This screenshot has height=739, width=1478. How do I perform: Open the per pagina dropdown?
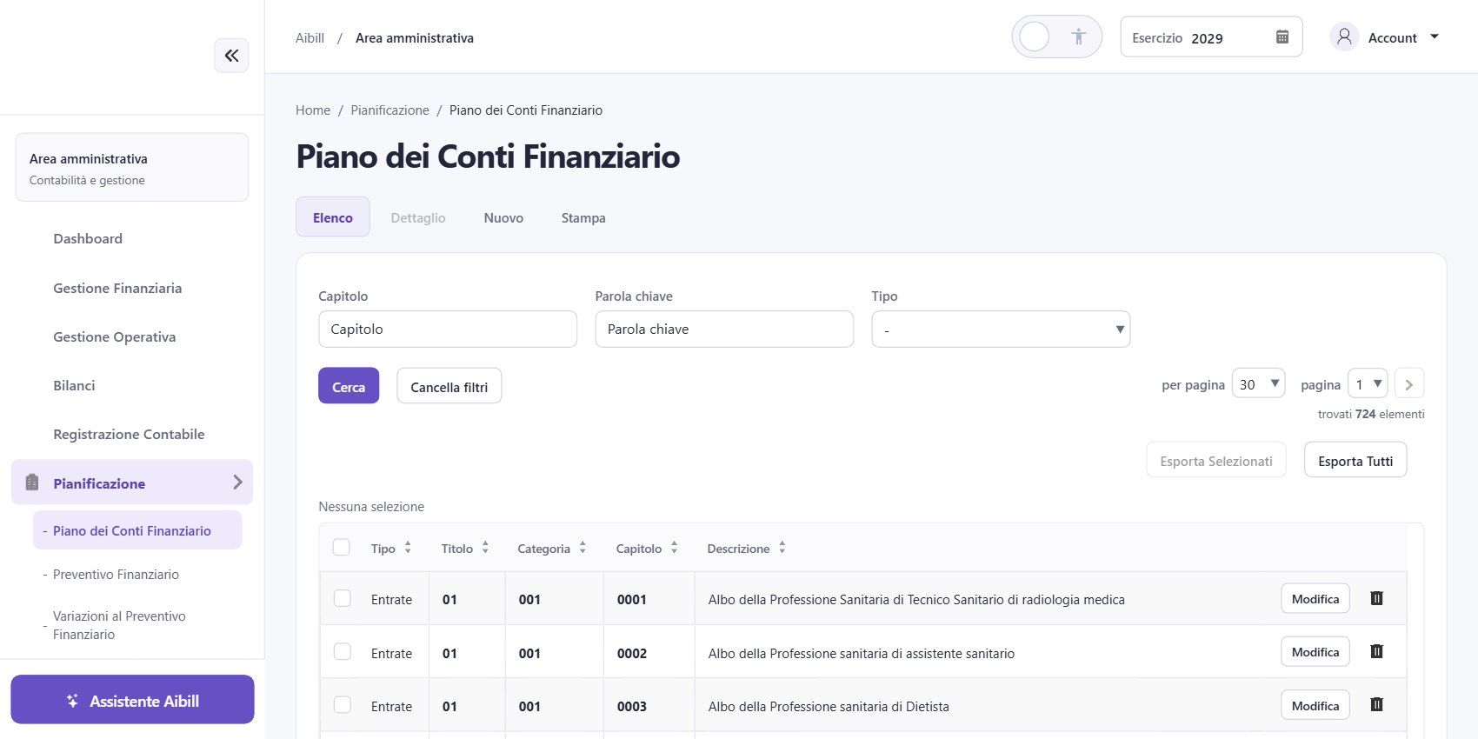pyautogui.click(x=1258, y=384)
